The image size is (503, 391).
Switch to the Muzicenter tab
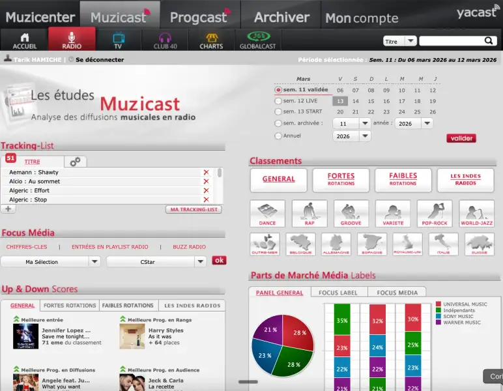(x=40, y=18)
